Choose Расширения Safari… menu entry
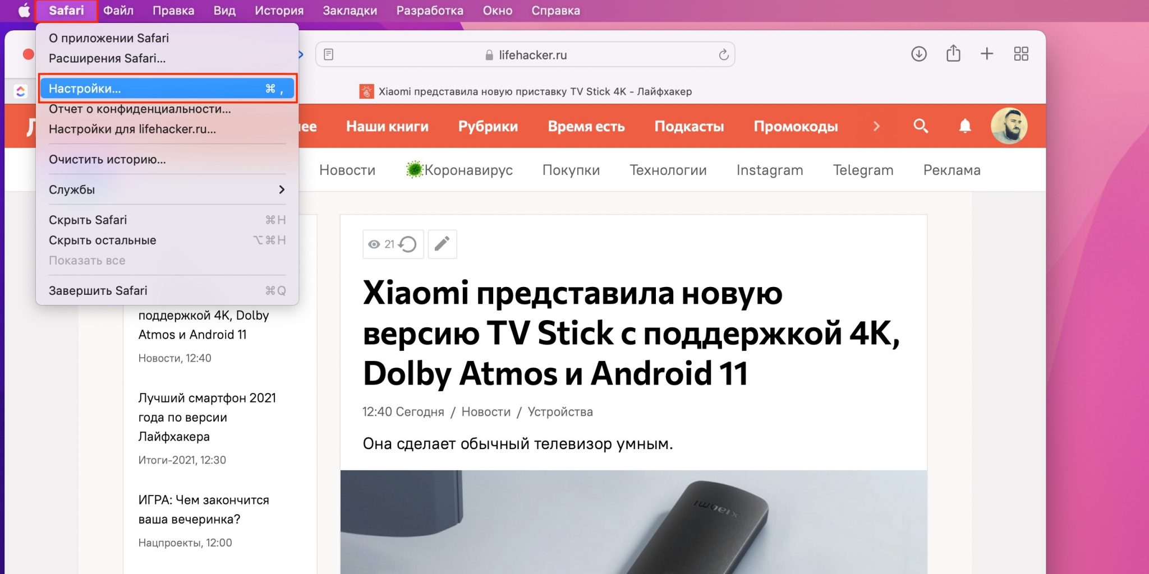The width and height of the screenshot is (1149, 574). (167, 58)
